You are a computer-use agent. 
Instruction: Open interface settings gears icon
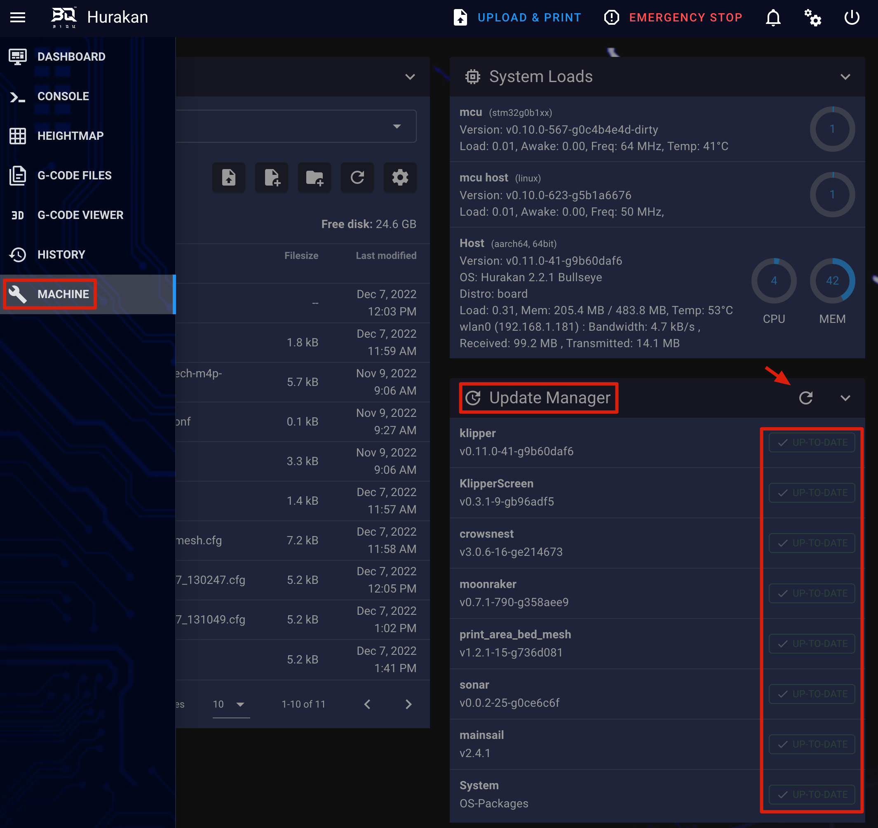812,18
